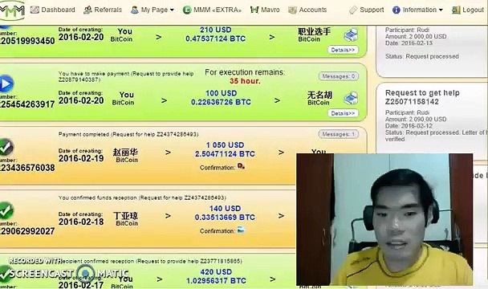Open Details for 100 USD order
Viewport: 488px width, 289px height.
coord(343,113)
